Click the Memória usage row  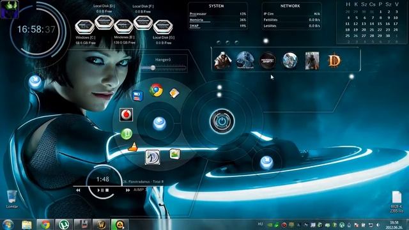(x=218, y=20)
